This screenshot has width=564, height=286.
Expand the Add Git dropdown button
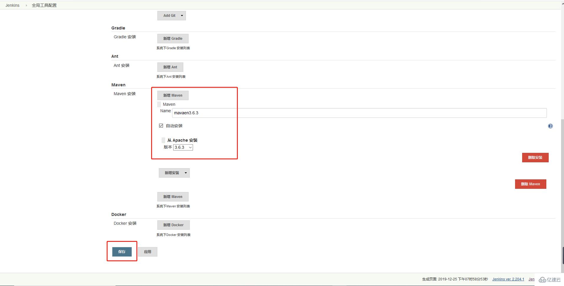click(x=171, y=16)
